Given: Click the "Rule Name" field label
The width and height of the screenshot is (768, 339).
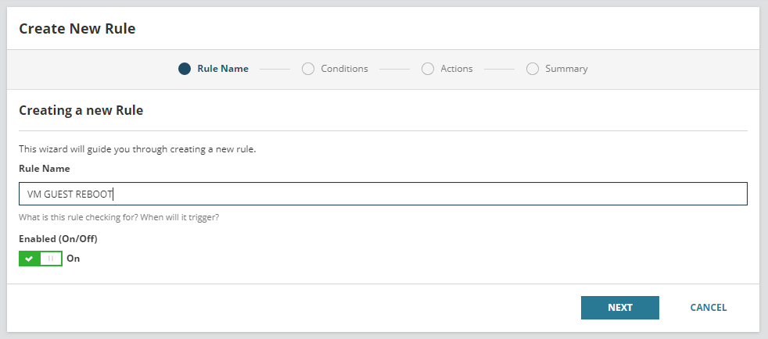Looking at the screenshot, I should click(x=44, y=168).
